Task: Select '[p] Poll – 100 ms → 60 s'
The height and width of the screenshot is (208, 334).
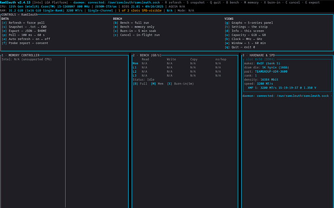Action: [x=23, y=35]
